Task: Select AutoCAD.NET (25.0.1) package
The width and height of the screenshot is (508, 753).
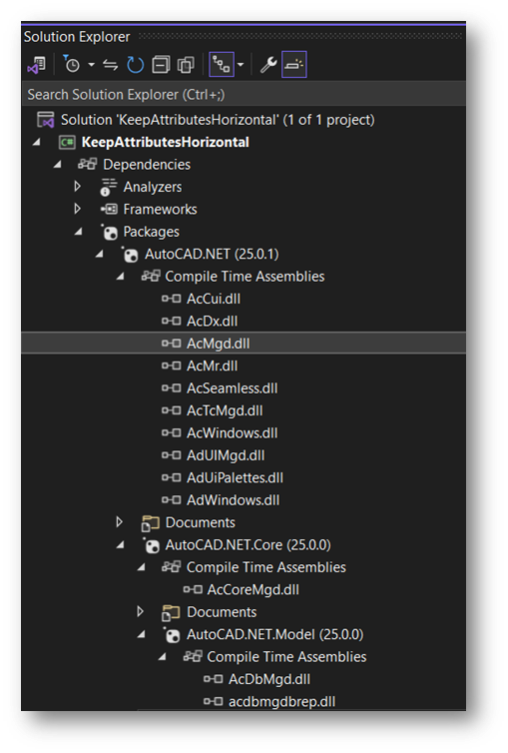Action: (212, 254)
